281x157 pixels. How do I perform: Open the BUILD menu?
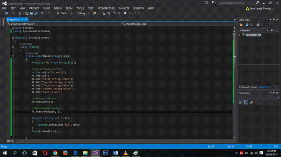point(47,8)
